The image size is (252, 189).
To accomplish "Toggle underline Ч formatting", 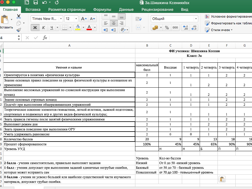I will (51, 28).
